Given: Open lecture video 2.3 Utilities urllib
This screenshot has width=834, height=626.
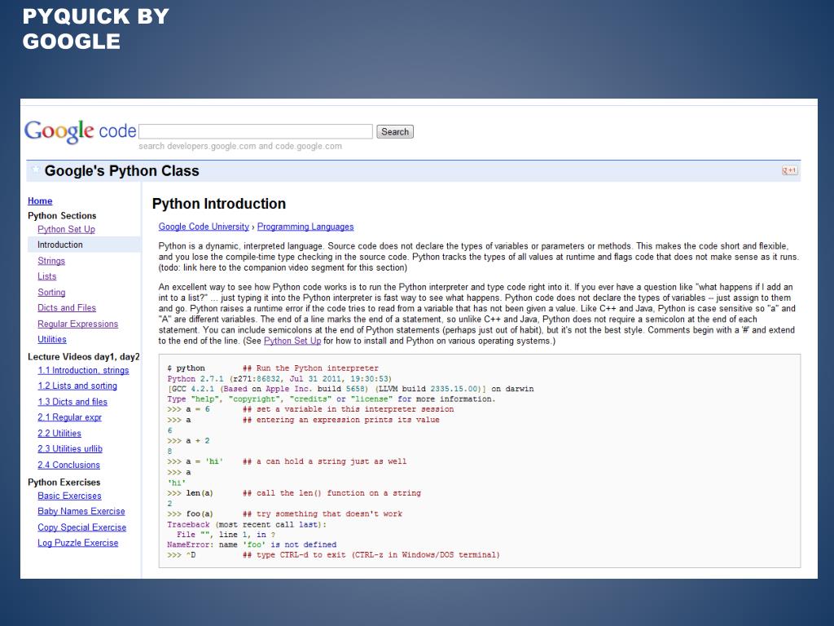Looking at the screenshot, I should coord(70,449).
